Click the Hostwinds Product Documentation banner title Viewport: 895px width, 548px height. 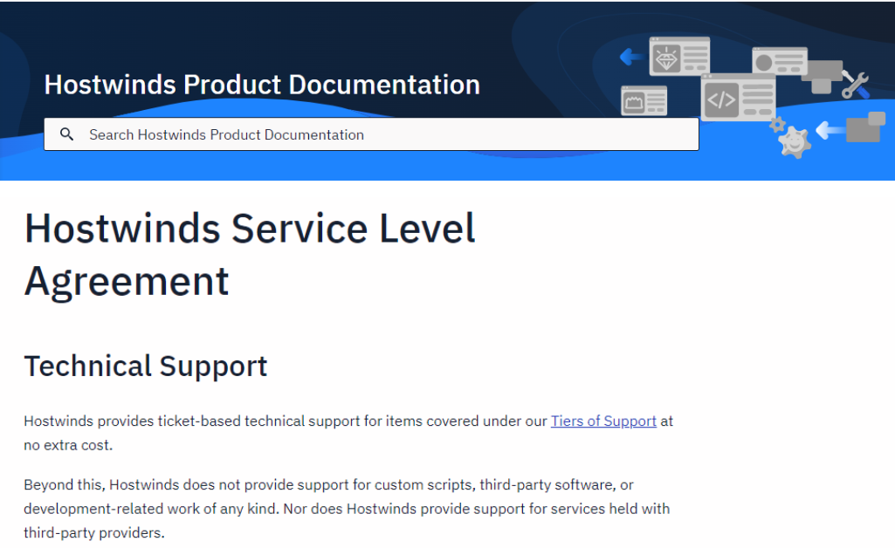tap(262, 85)
